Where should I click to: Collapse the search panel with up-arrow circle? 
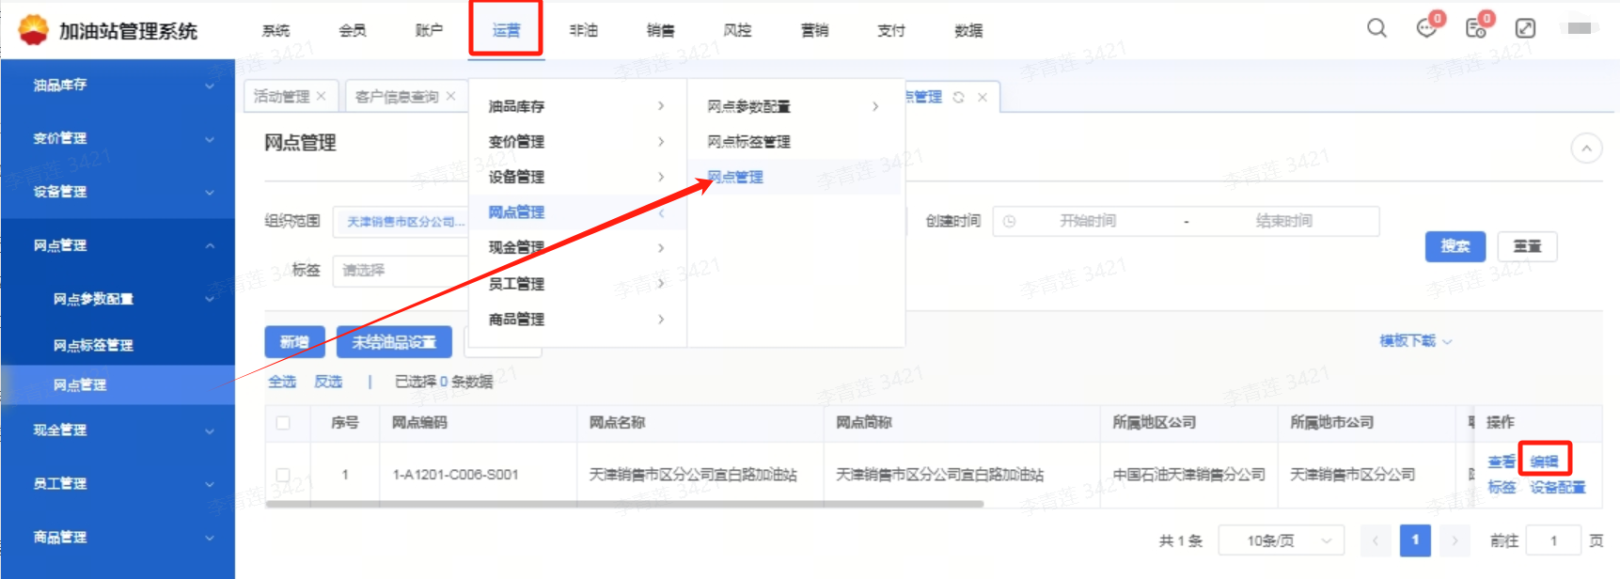pos(1586,149)
